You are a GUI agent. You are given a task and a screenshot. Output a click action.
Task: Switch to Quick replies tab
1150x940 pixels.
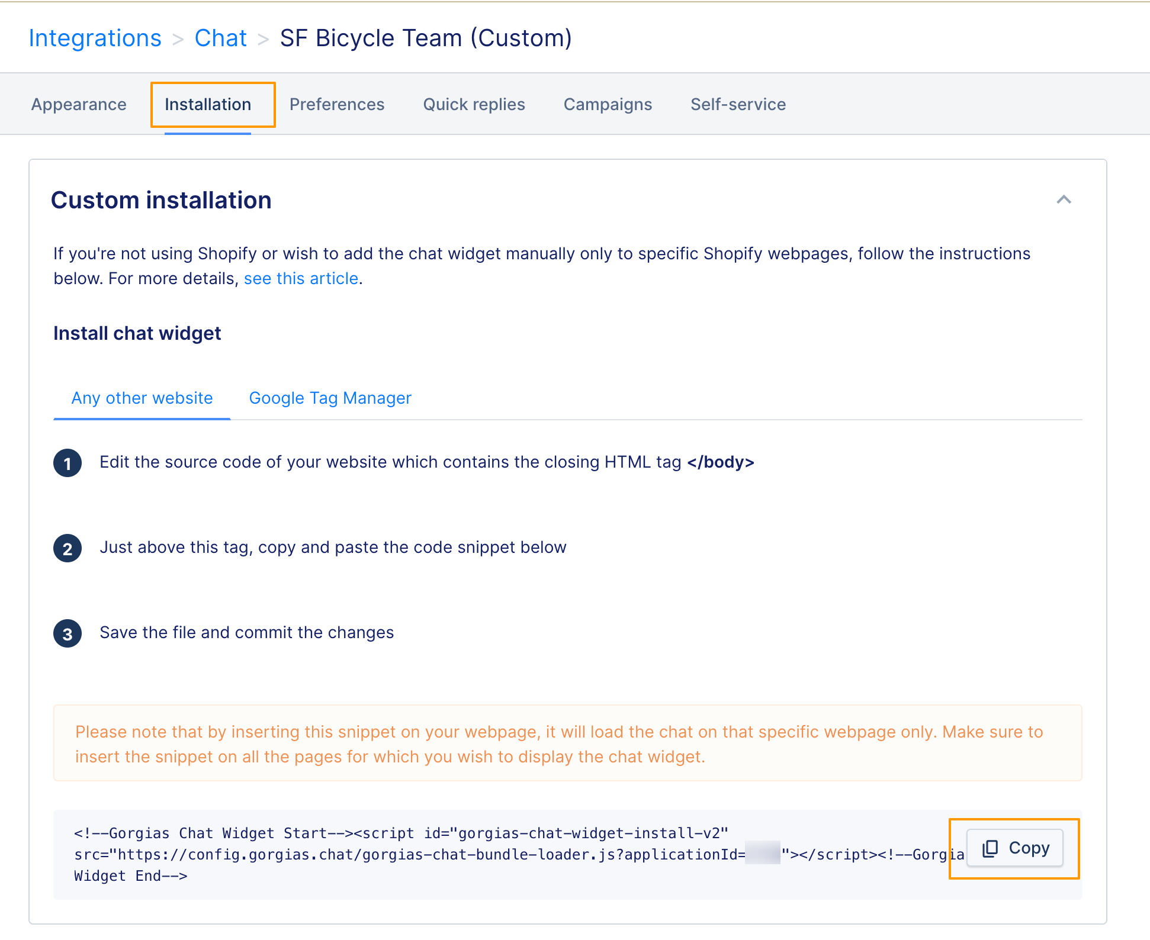474,104
